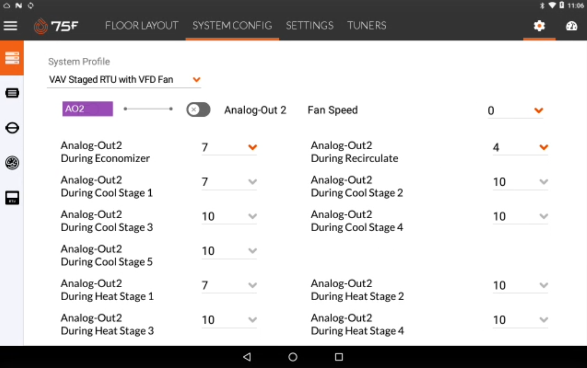Image resolution: width=587 pixels, height=368 pixels.
Task: Open the hamburger navigation menu
Action: pyautogui.click(x=11, y=26)
